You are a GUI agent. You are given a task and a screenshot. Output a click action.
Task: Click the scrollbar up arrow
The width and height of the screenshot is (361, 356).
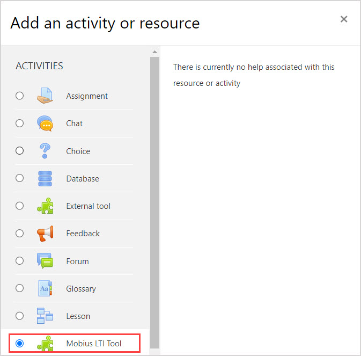coord(154,52)
